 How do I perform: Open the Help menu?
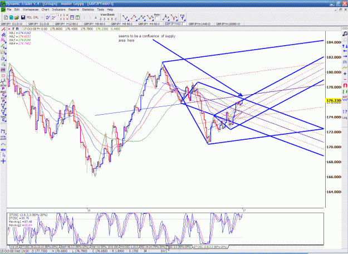tap(110, 9)
